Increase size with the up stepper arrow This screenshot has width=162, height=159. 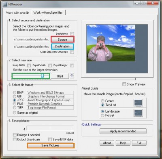pyautogui.click(x=72, y=75)
